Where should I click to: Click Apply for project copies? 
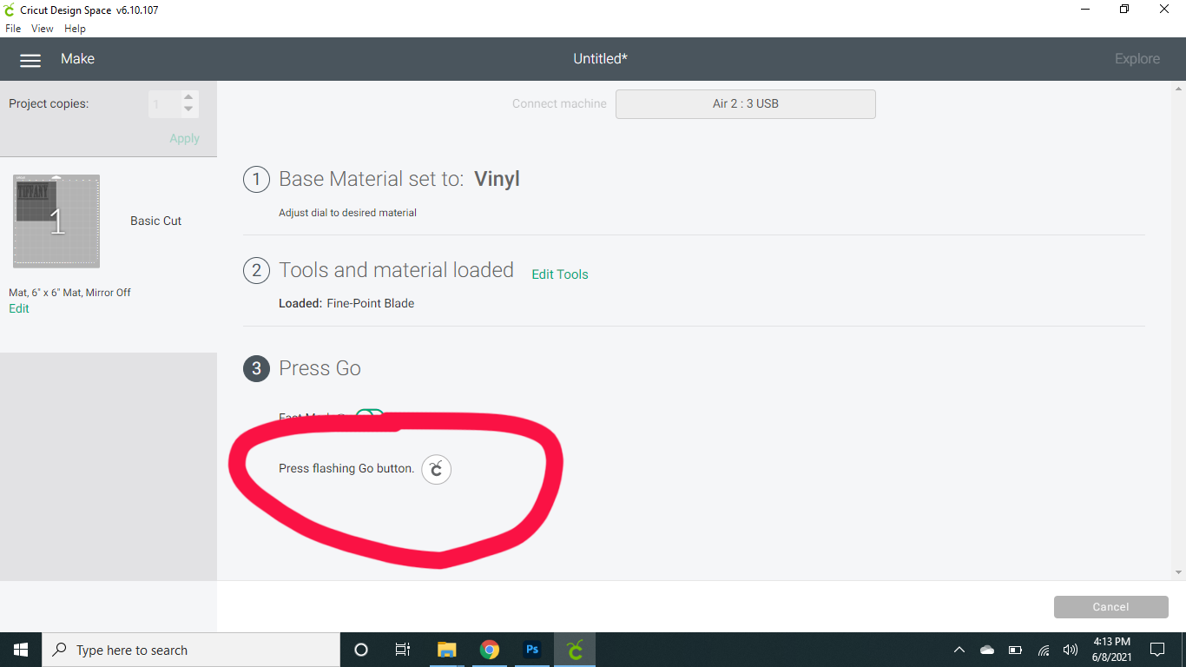pyautogui.click(x=184, y=138)
